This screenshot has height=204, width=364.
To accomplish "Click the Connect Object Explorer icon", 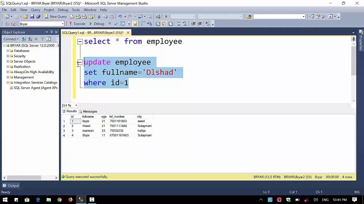I will (24, 39).
